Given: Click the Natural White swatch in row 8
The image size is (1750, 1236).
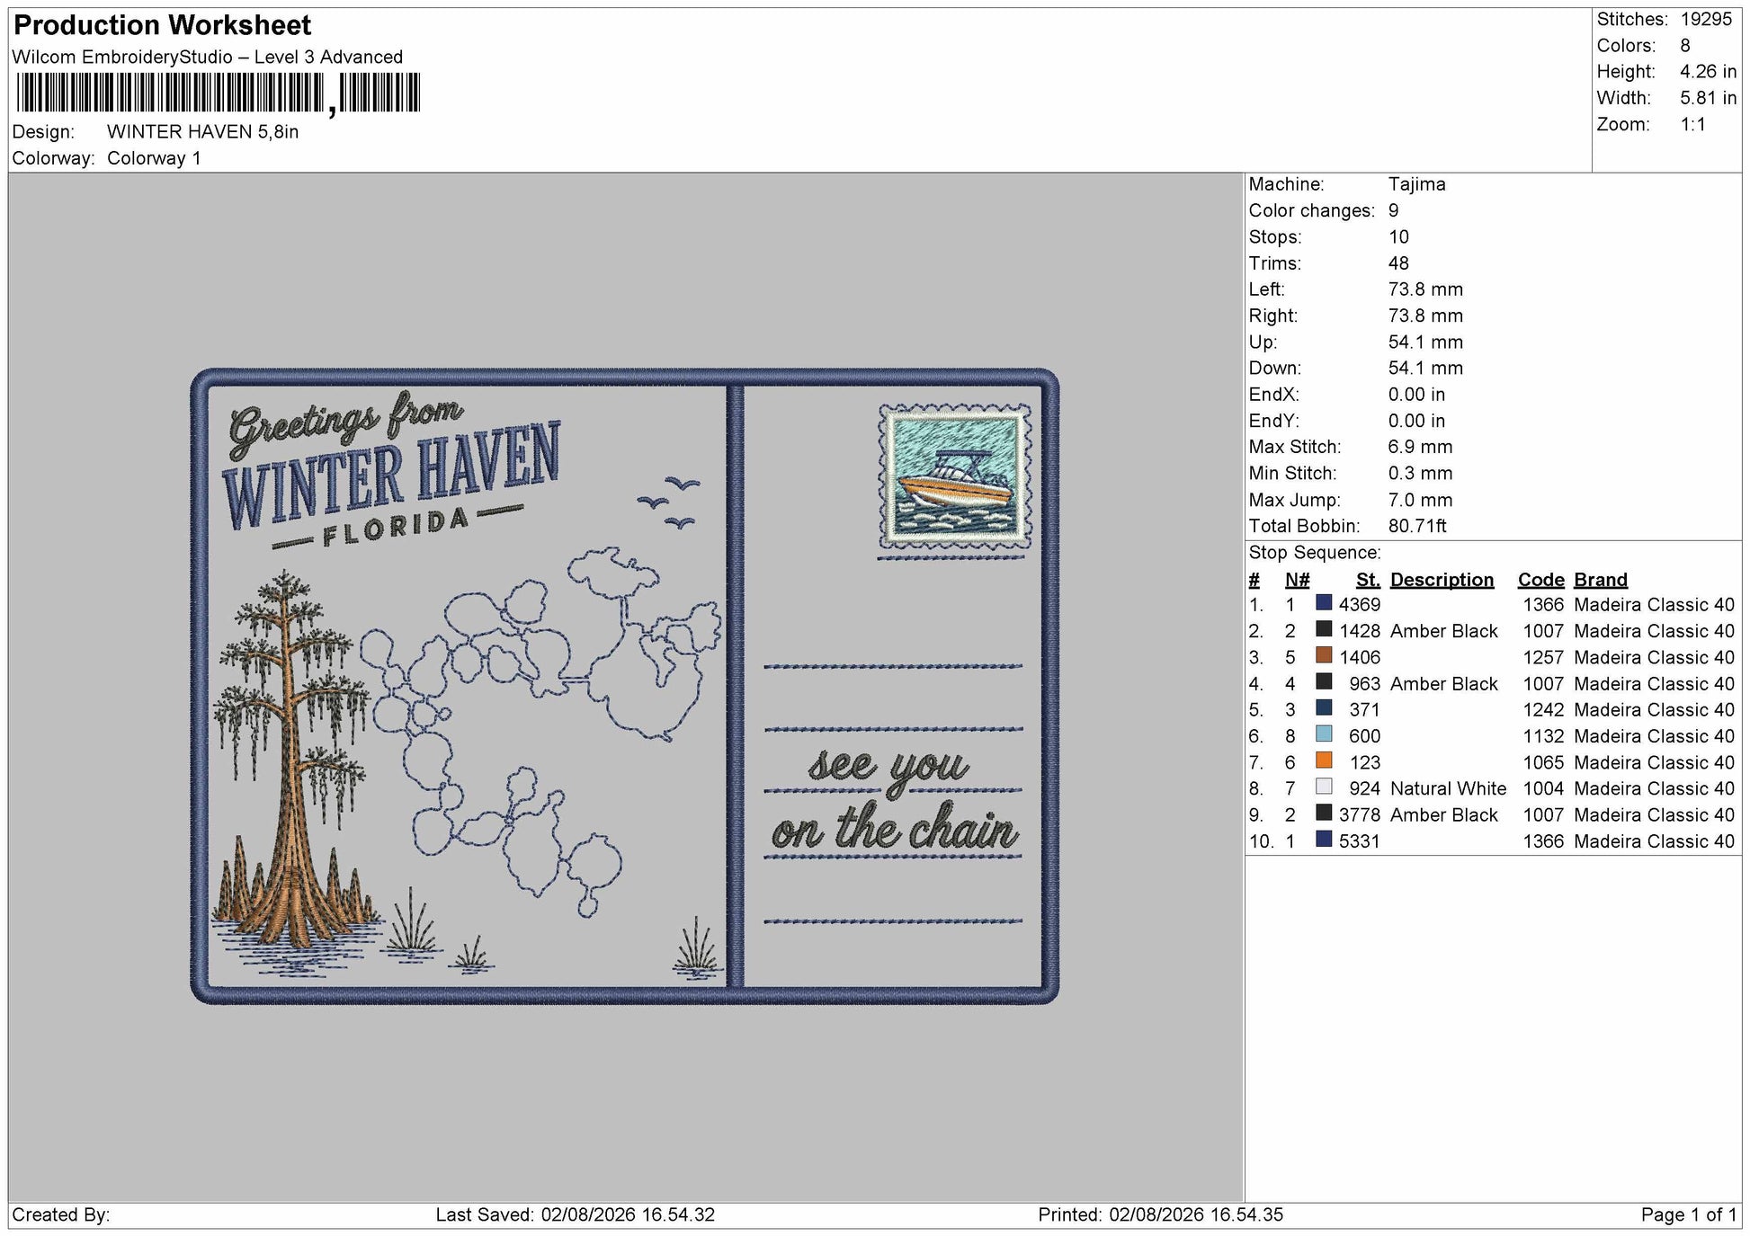Looking at the screenshot, I should pyautogui.click(x=1324, y=787).
